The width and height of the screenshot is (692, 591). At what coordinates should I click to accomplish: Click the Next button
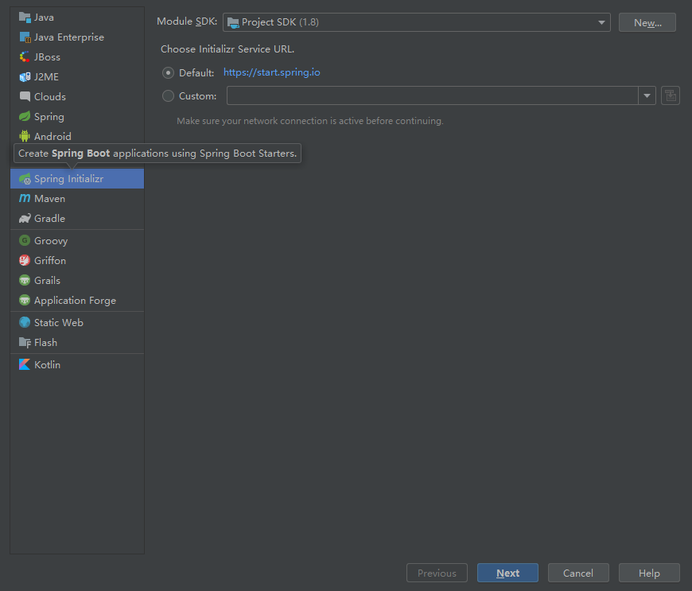pyautogui.click(x=507, y=573)
